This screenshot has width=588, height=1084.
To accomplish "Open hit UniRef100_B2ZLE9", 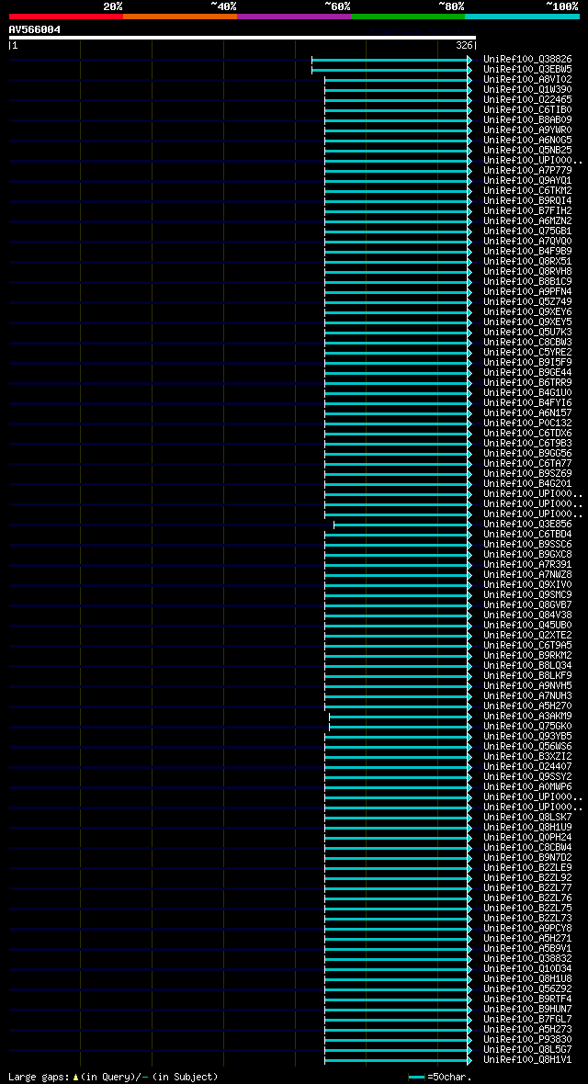I will [x=527, y=867].
